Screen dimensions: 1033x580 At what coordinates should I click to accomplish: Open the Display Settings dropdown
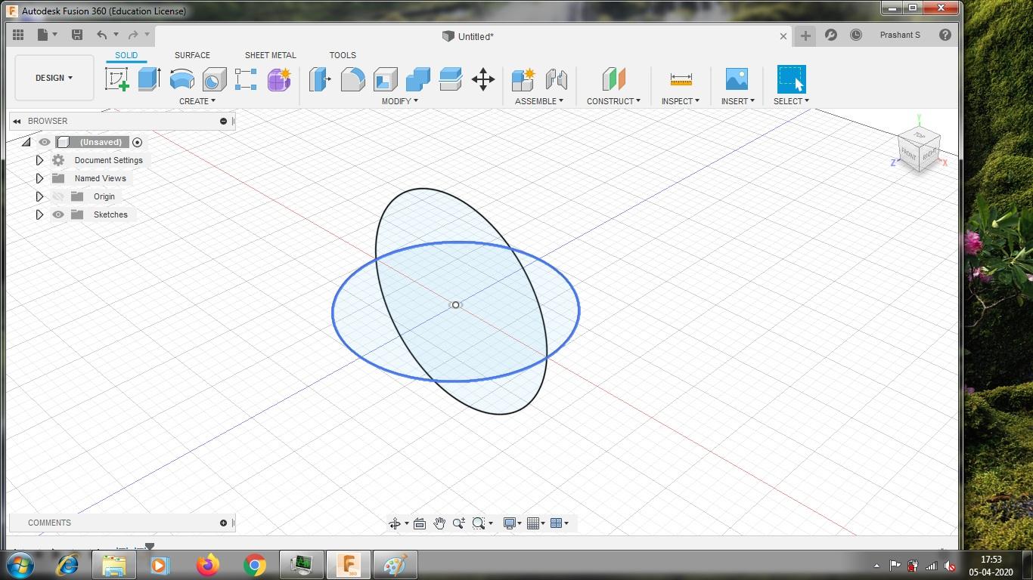513,523
